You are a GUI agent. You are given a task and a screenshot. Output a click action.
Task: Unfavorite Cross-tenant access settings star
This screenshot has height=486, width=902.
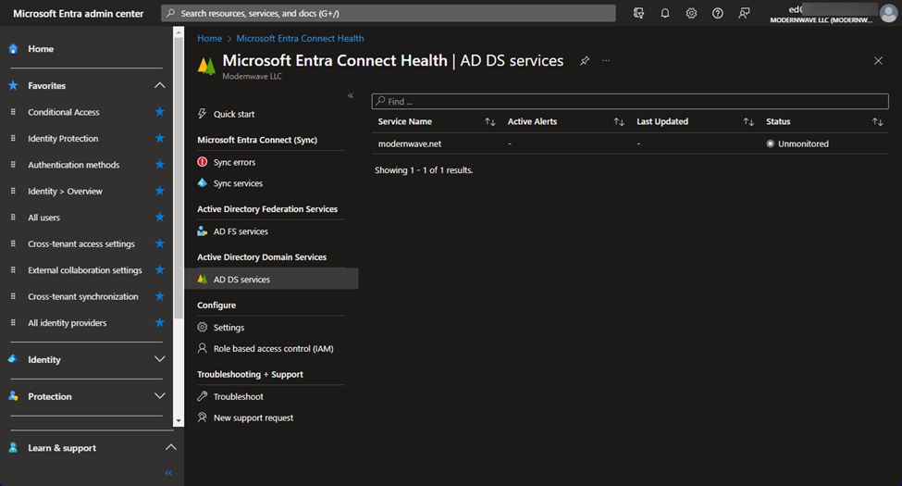[x=160, y=243]
